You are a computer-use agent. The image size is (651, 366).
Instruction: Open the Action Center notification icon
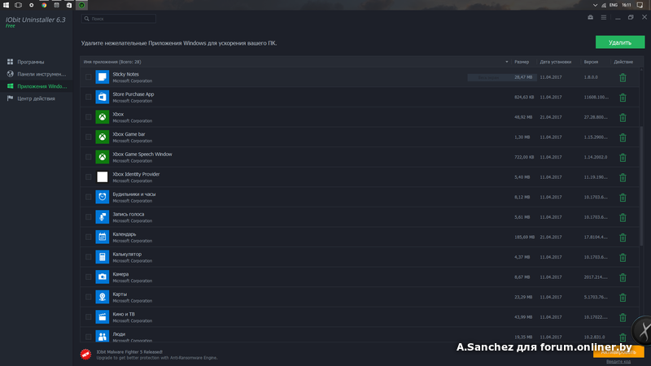coord(640,5)
